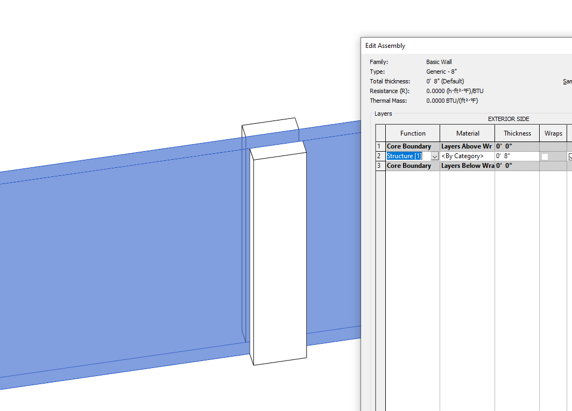Screen dimensions: 572x411
Task: Click the Core Boundary cell in row 3
Action: coord(413,166)
